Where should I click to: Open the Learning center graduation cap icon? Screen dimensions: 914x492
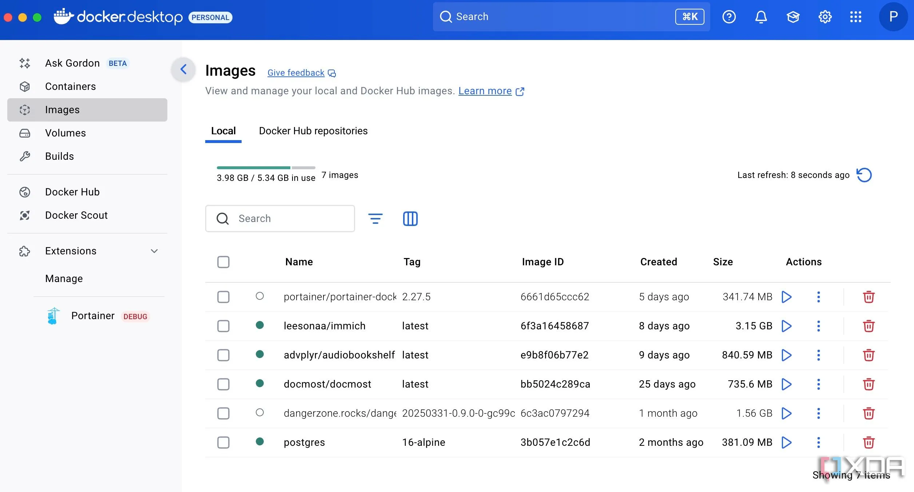coord(793,17)
